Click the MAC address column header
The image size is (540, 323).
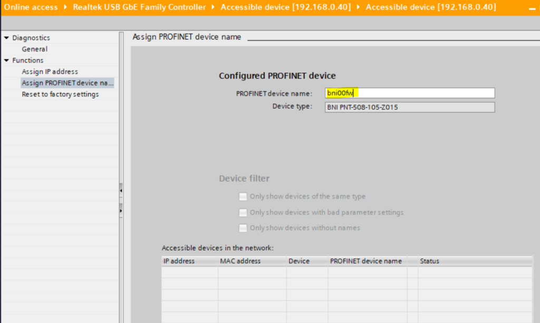tap(240, 261)
